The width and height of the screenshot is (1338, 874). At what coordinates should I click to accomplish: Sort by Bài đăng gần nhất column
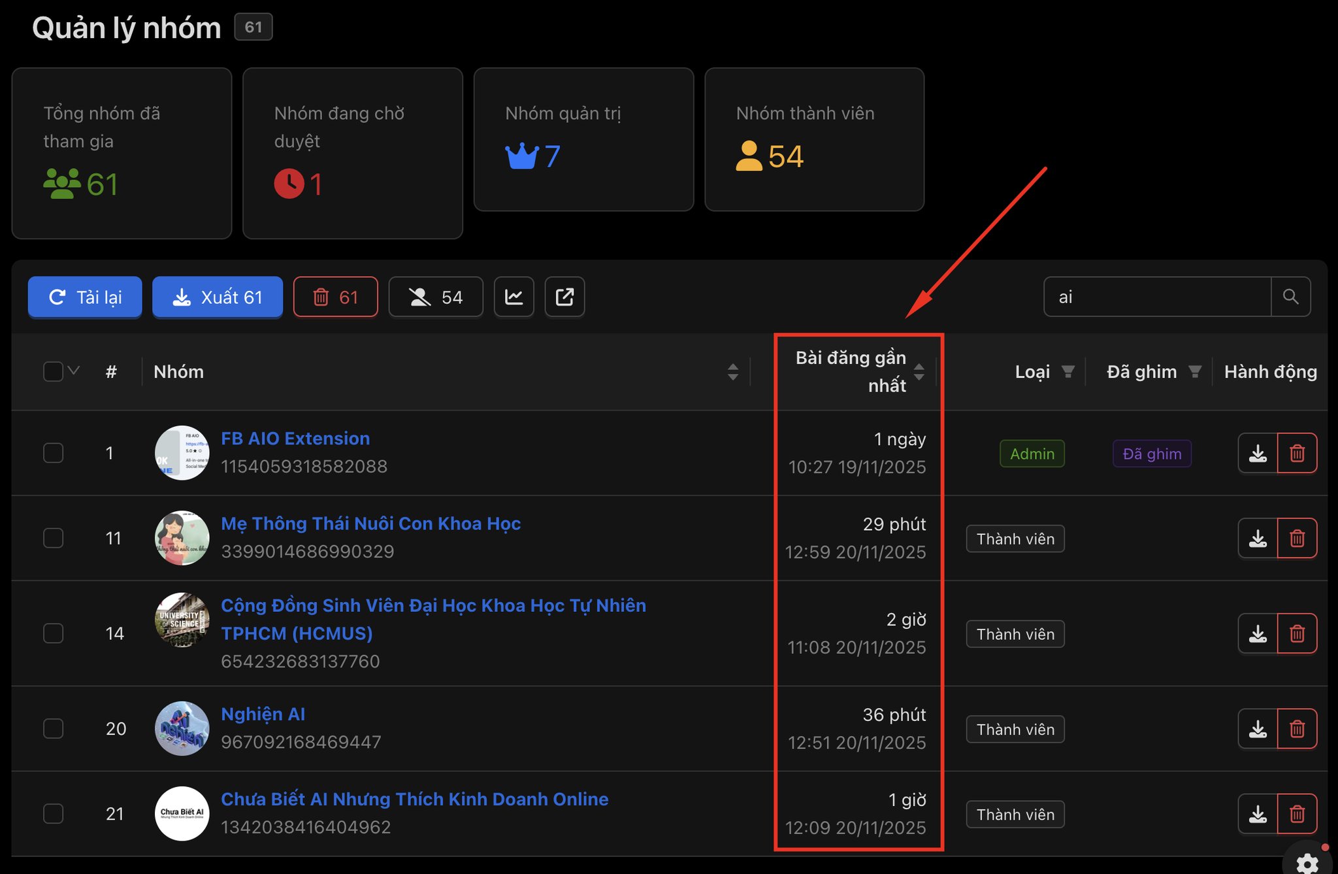tap(919, 372)
